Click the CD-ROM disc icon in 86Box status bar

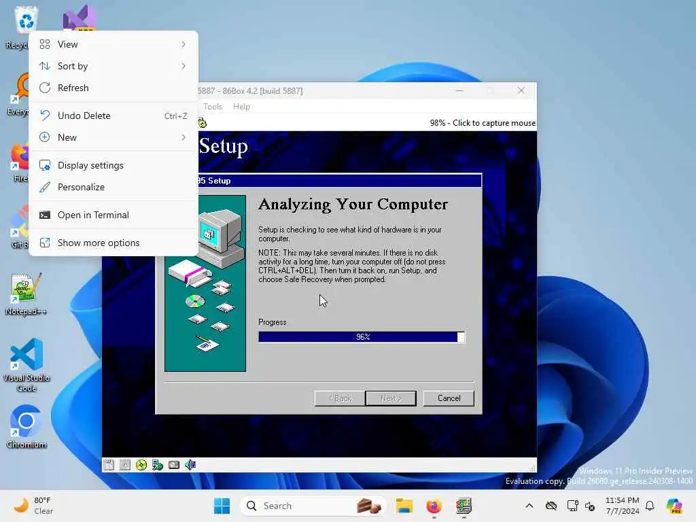[x=141, y=465]
